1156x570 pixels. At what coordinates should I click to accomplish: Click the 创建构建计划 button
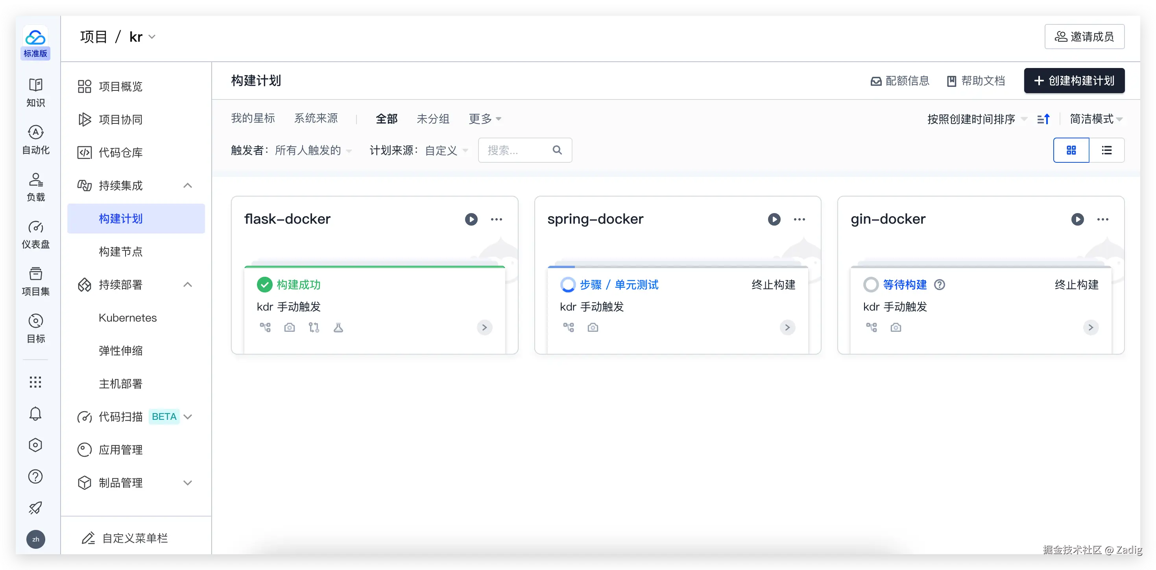tap(1074, 81)
